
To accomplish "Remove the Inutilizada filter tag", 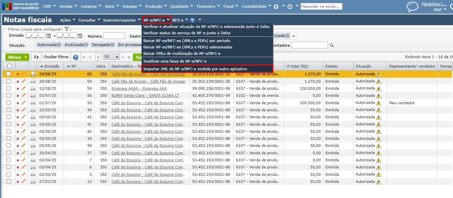I will (86, 45).
